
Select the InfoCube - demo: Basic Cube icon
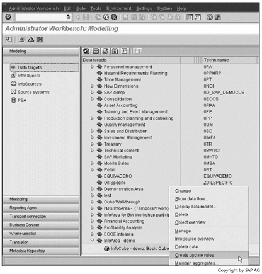[106, 249]
